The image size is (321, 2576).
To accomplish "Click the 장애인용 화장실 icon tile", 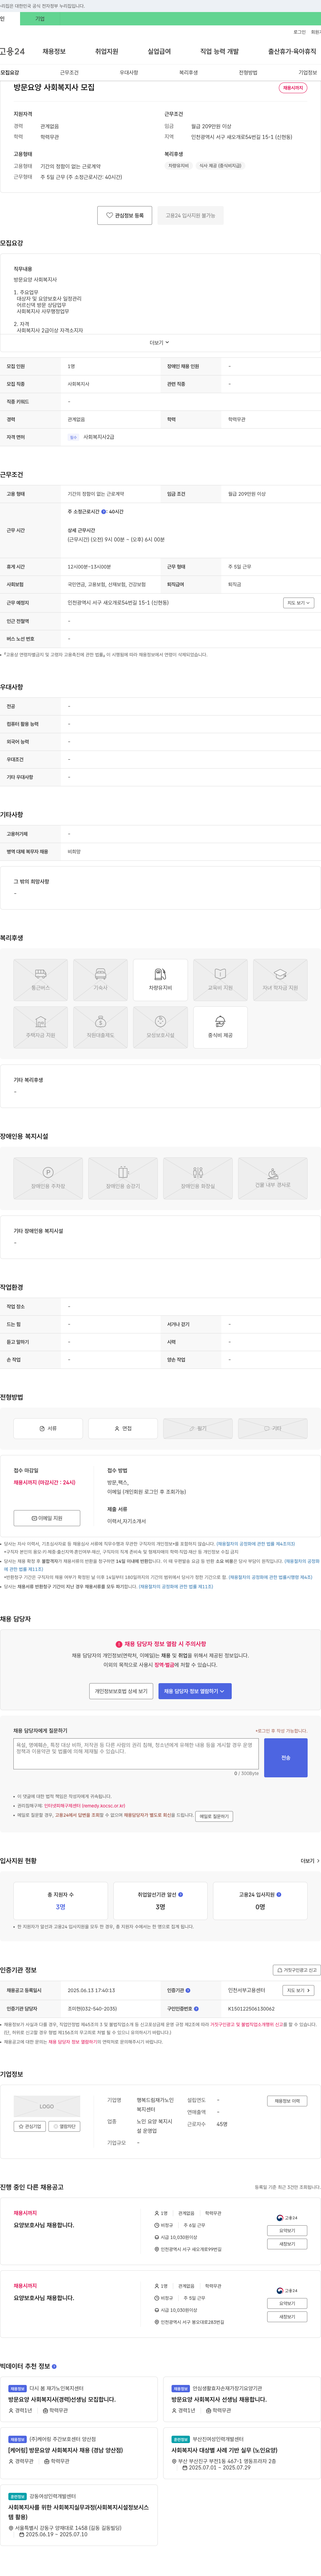I will tap(198, 1178).
